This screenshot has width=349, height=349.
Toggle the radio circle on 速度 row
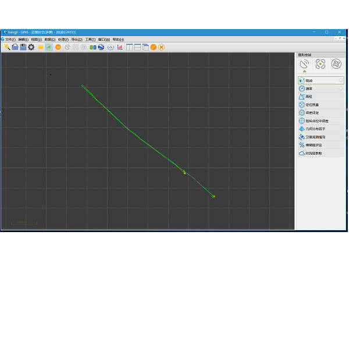(341, 88)
